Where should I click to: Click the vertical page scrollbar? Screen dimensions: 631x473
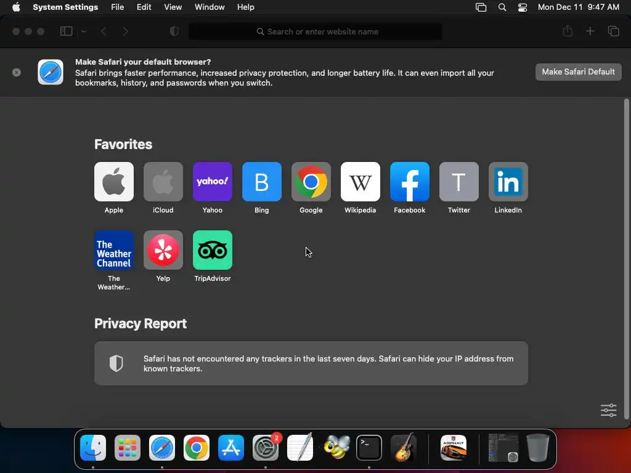[x=626, y=259]
